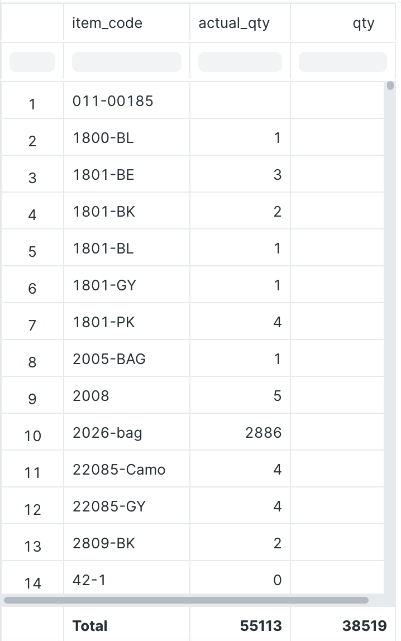
Task: Focus the qty filter field
Action: (343, 62)
